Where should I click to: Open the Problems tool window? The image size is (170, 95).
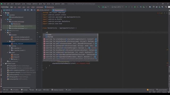(x=15, y=90)
